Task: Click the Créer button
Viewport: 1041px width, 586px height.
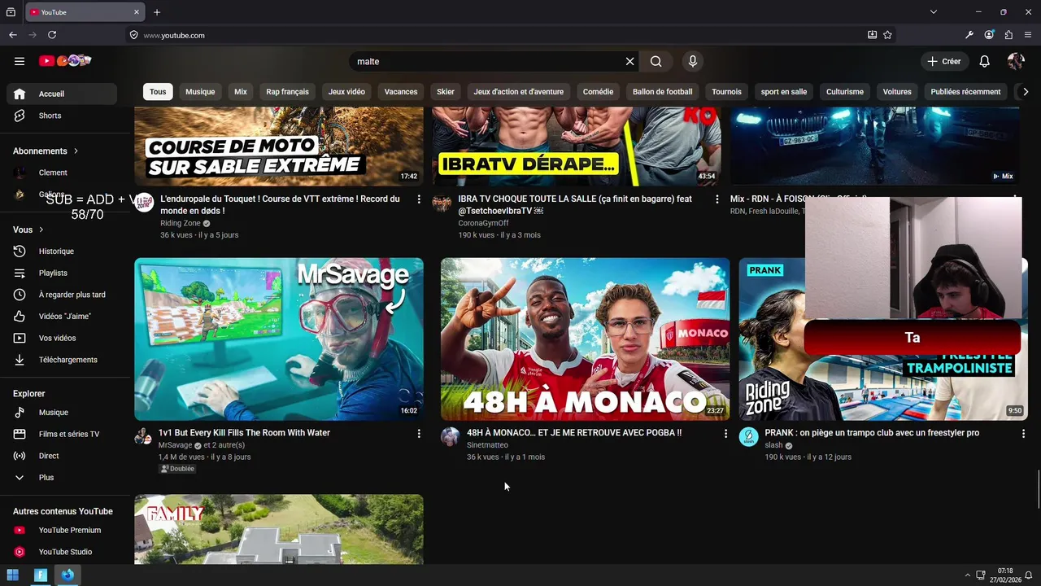Action: 944,61
